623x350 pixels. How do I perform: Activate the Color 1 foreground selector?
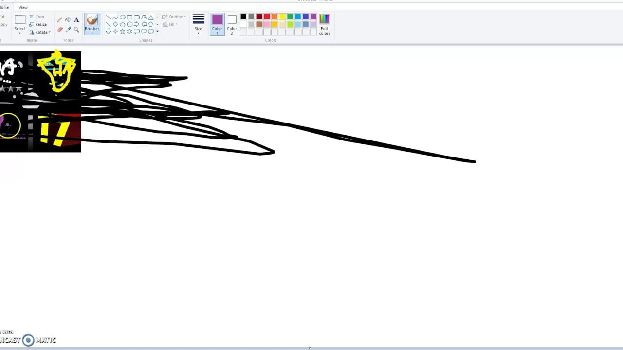[x=217, y=24]
